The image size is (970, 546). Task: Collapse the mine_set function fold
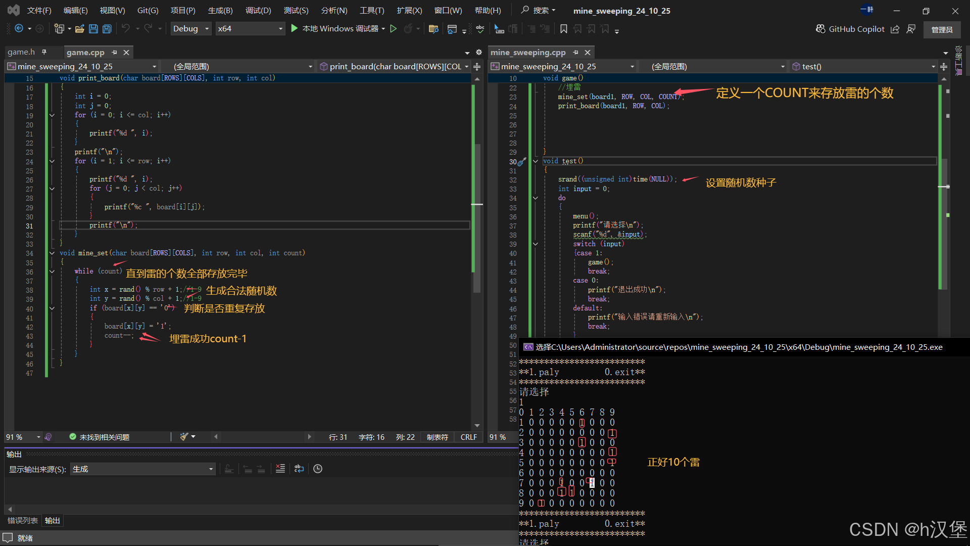click(x=52, y=253)
